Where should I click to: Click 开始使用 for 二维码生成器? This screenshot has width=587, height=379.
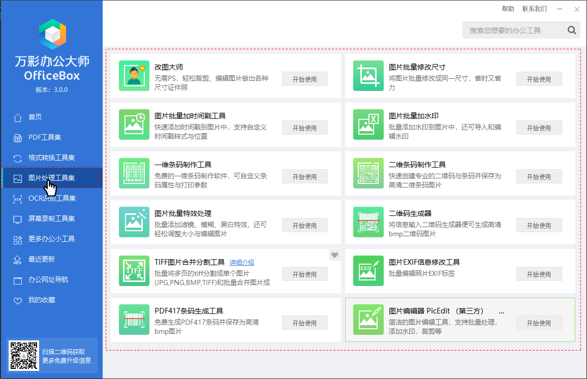tap(539, 226)
